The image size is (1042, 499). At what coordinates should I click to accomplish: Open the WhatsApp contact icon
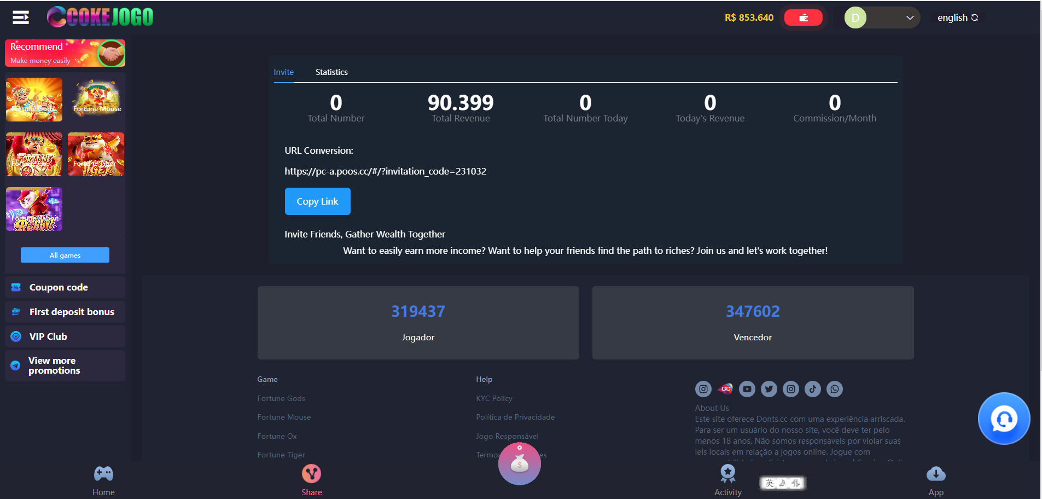tap(834, 389)
